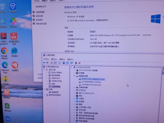Open 控制面板主页 link in System window
Screen dimensions: 164x123
coord(41,6)
